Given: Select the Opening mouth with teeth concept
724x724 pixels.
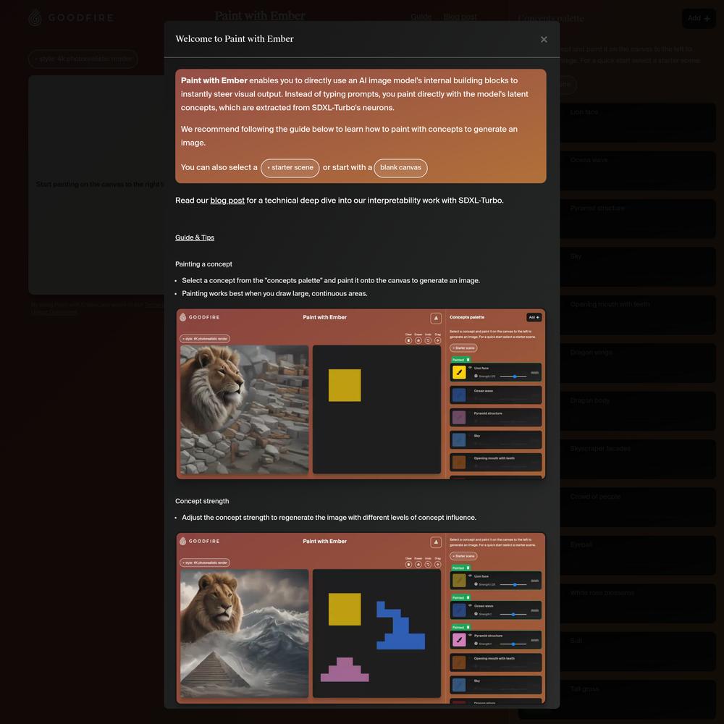Looking at the screenshot, I should point(638,314).
